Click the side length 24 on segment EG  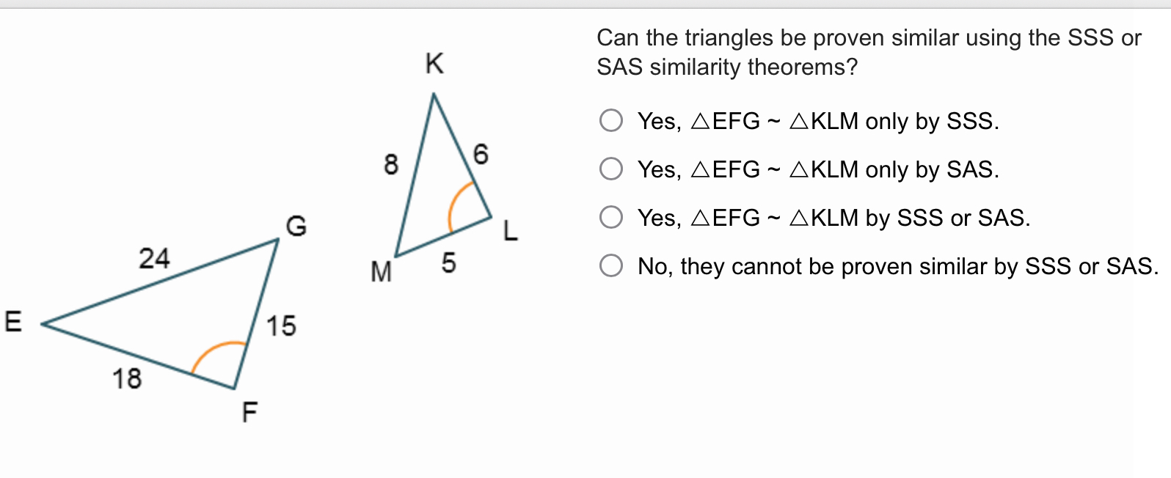(x=155, y=259)
